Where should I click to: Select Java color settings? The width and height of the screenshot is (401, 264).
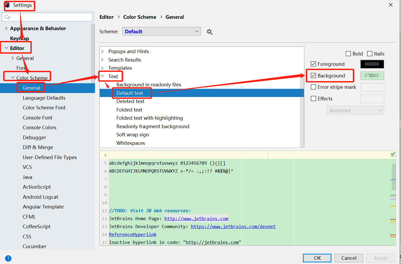pos(28,177)
